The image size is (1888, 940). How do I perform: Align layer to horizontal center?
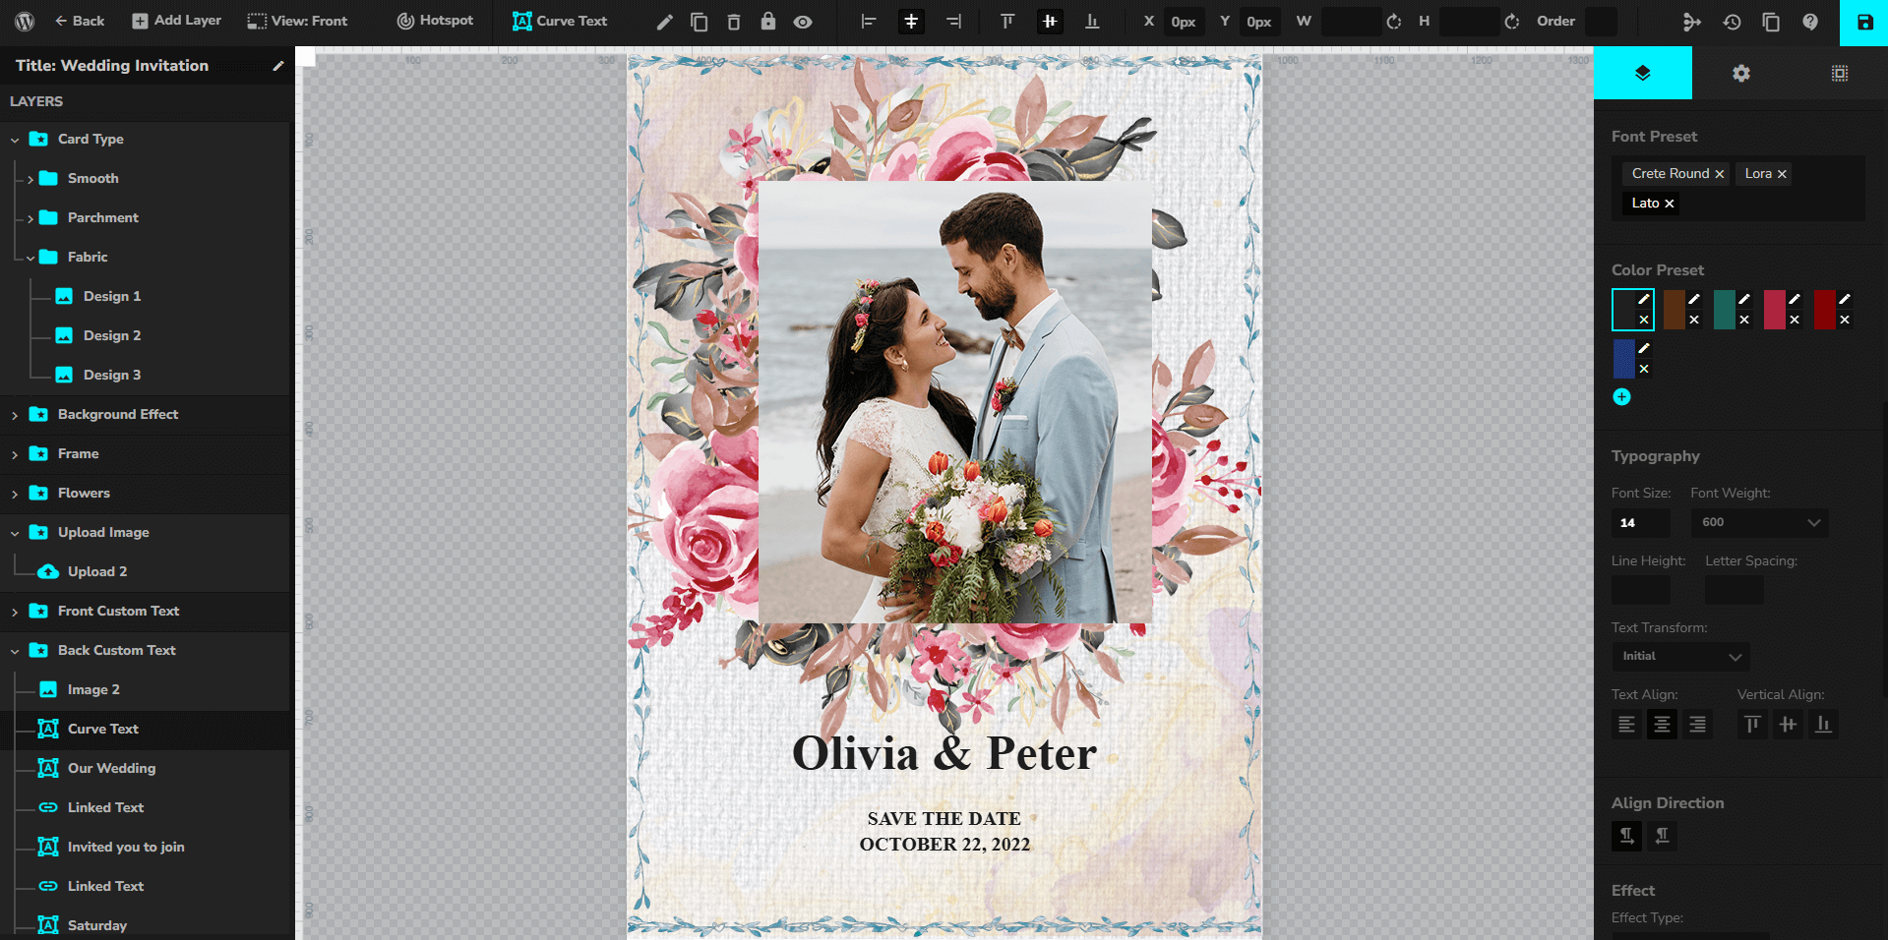click(911, 22)
